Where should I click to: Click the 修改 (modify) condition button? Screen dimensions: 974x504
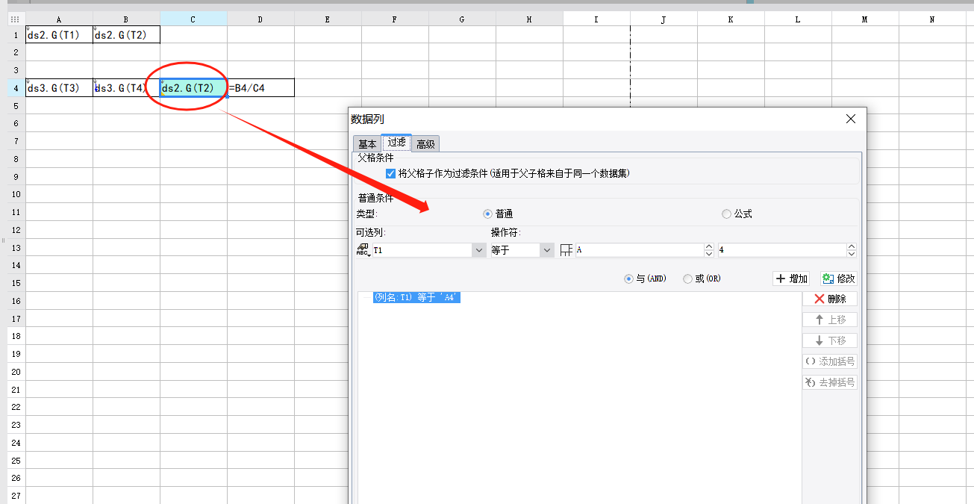point(838,279)
